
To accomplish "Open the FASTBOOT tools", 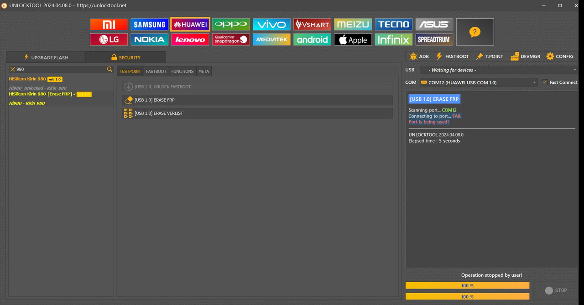I will [452, 57].
